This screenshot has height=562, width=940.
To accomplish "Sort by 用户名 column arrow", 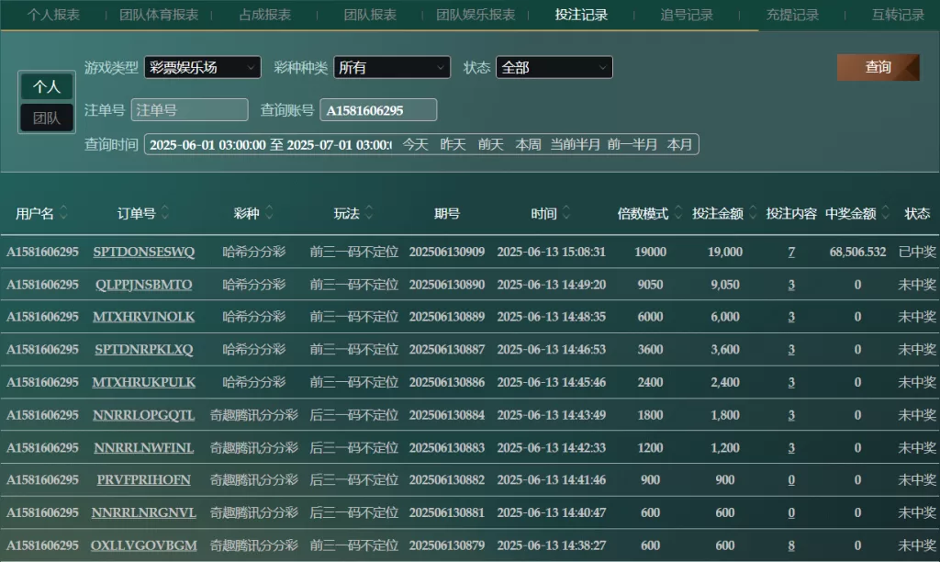I will 63,212.
